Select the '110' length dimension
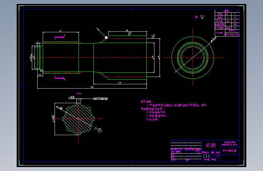The height and width of the screenshot is (171, 263). (x=120, y=83)
